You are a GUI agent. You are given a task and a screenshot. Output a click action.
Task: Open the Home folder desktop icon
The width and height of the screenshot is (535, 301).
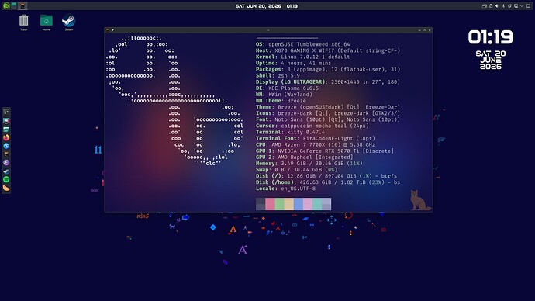tap(46, 22)
